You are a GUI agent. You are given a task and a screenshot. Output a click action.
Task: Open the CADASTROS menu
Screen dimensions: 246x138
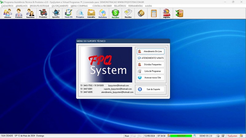tap(7, 6)
